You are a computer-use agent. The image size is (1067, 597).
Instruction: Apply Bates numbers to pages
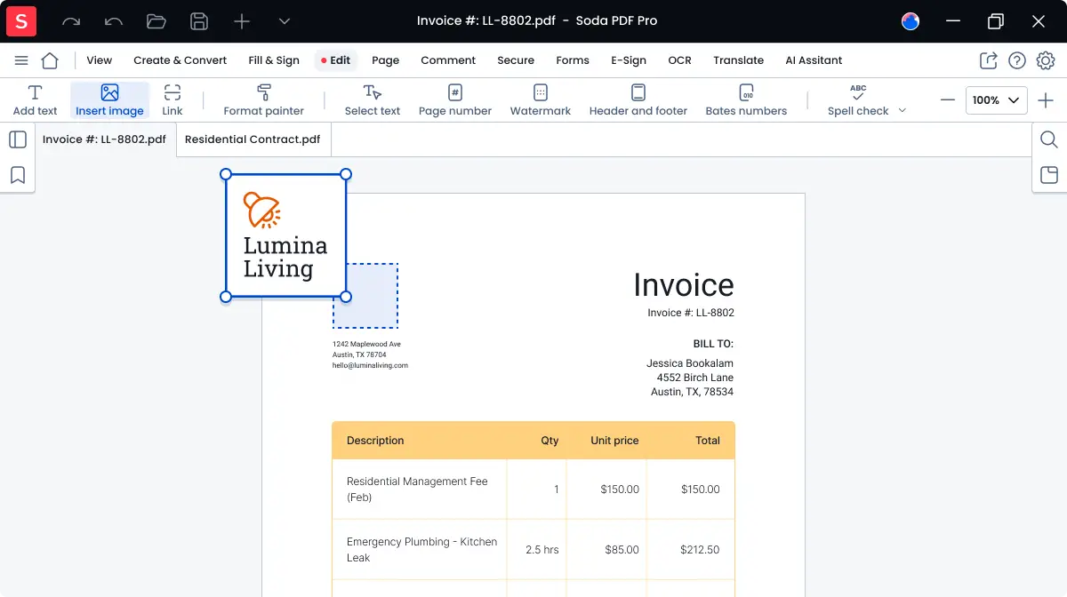point(746,99)
